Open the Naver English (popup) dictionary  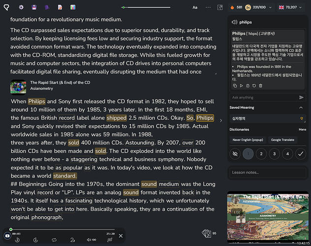(248, 140)
